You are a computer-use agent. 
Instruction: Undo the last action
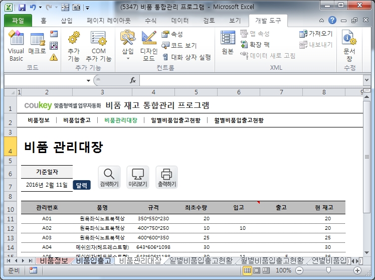pos(33,8)
